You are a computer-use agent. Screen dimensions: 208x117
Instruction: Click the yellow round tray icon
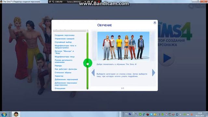pyautogui.click(x=155, y=114)
